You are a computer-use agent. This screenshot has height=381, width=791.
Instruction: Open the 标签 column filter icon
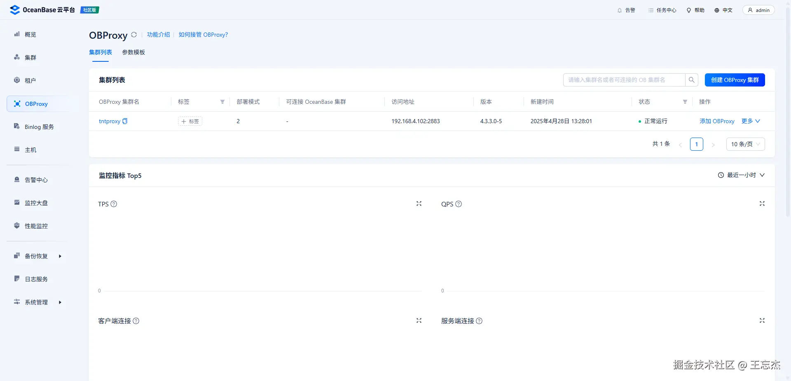point(222,102)
